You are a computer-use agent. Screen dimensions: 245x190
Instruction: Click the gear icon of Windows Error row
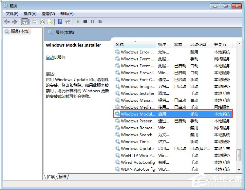117,52
